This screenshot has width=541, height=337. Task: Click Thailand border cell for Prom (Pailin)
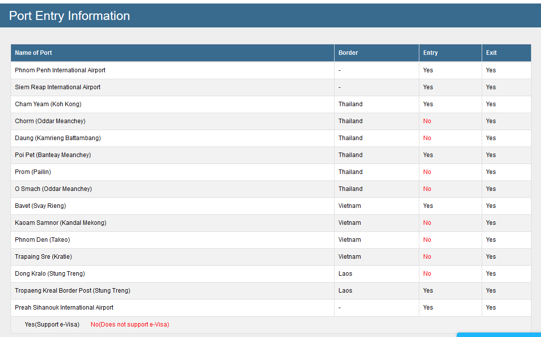click(x=351, y=172)
